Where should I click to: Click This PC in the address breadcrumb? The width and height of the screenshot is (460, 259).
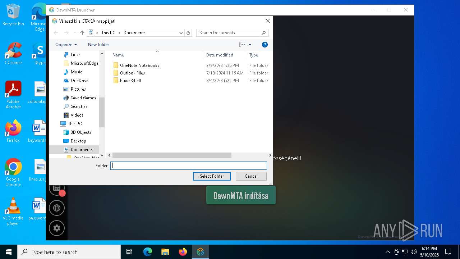(x=108, y=33)
